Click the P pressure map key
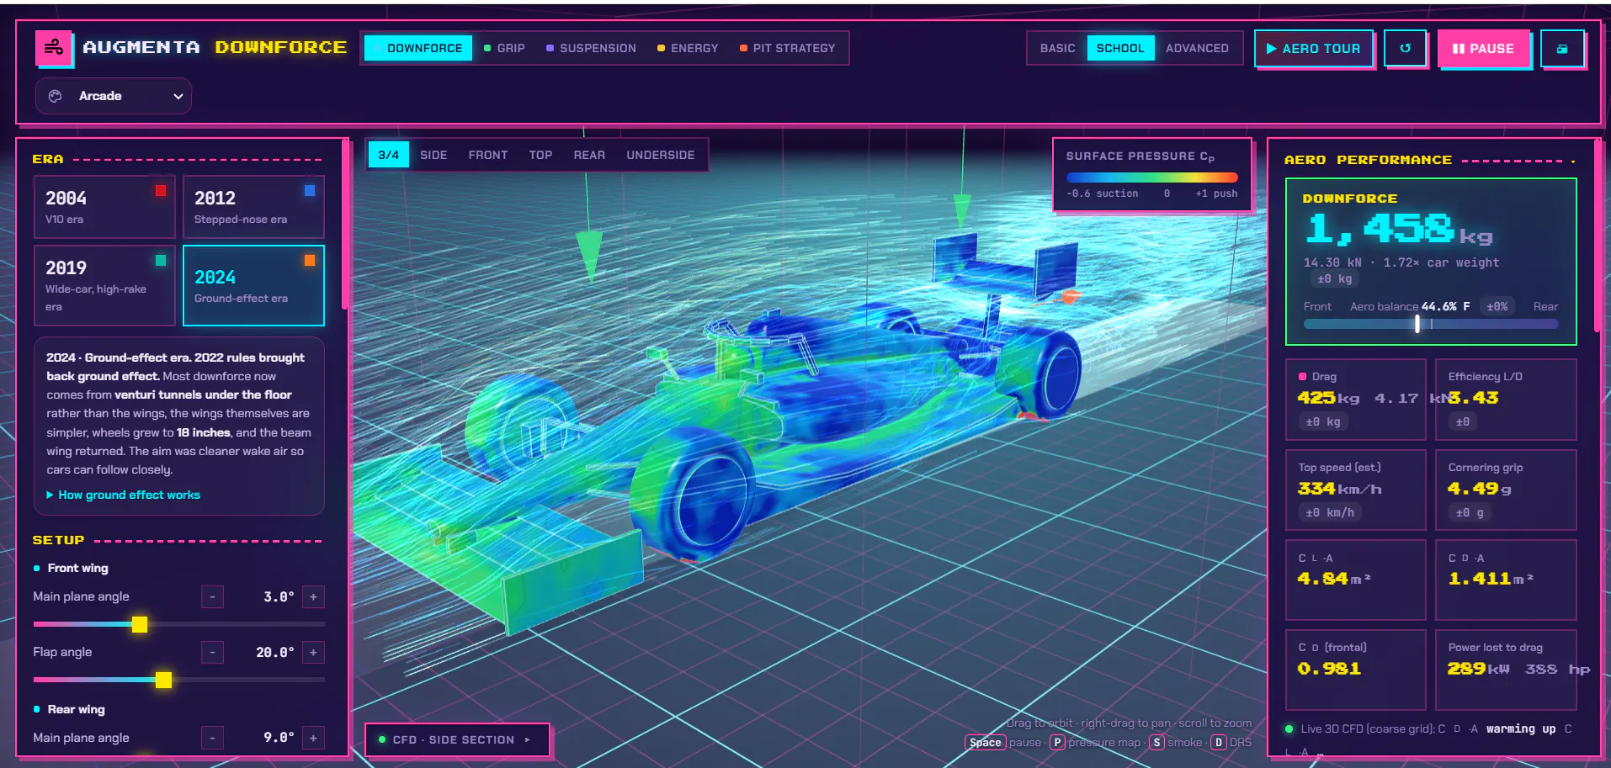 (1057, 742)
